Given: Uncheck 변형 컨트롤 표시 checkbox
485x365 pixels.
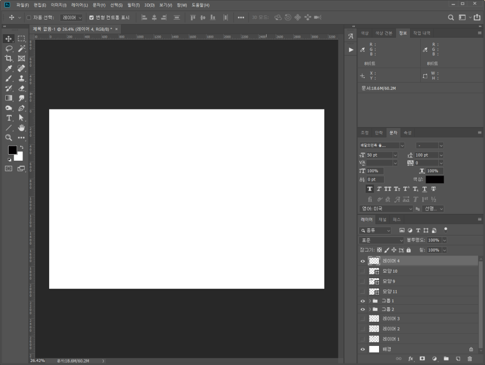Looking at the screenshot, I should (x=91, y=18).
